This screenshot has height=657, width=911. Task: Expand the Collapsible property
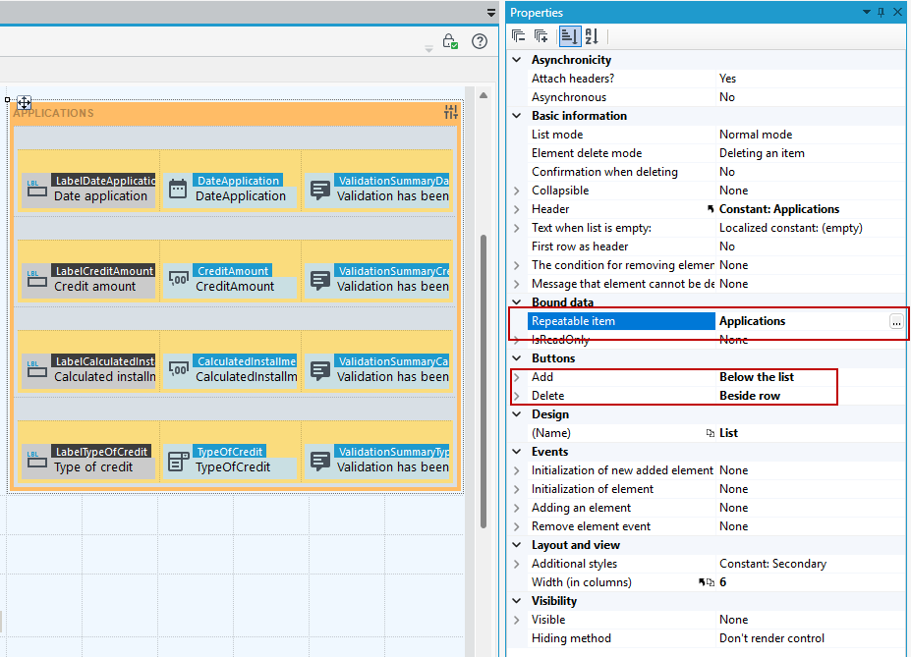tap(517, 191)
